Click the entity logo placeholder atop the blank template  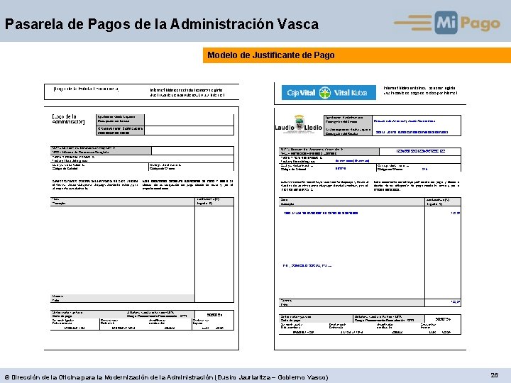click(86, 89)
